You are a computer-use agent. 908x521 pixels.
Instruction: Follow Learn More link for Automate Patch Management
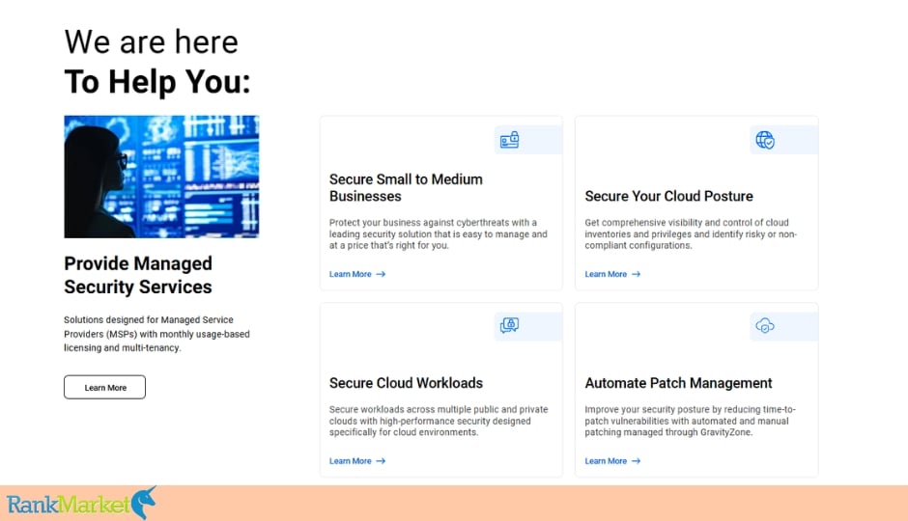click(x=606, y=461)
